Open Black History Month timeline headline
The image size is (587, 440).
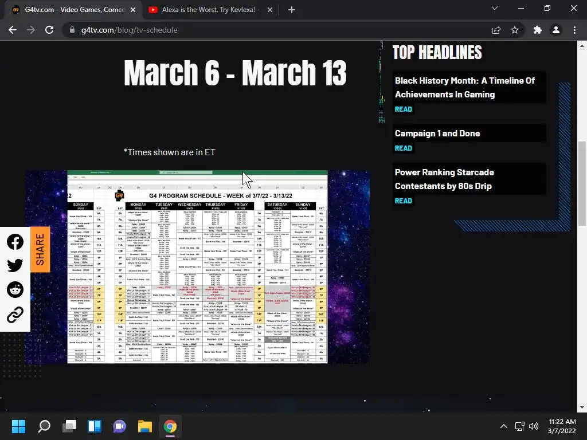tap(464, 88)
